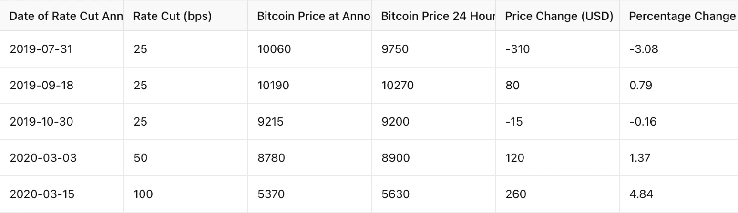Viewport: 738px width, 213px height.
Task: Select the -310 price change cell
Action: (557, 49)
